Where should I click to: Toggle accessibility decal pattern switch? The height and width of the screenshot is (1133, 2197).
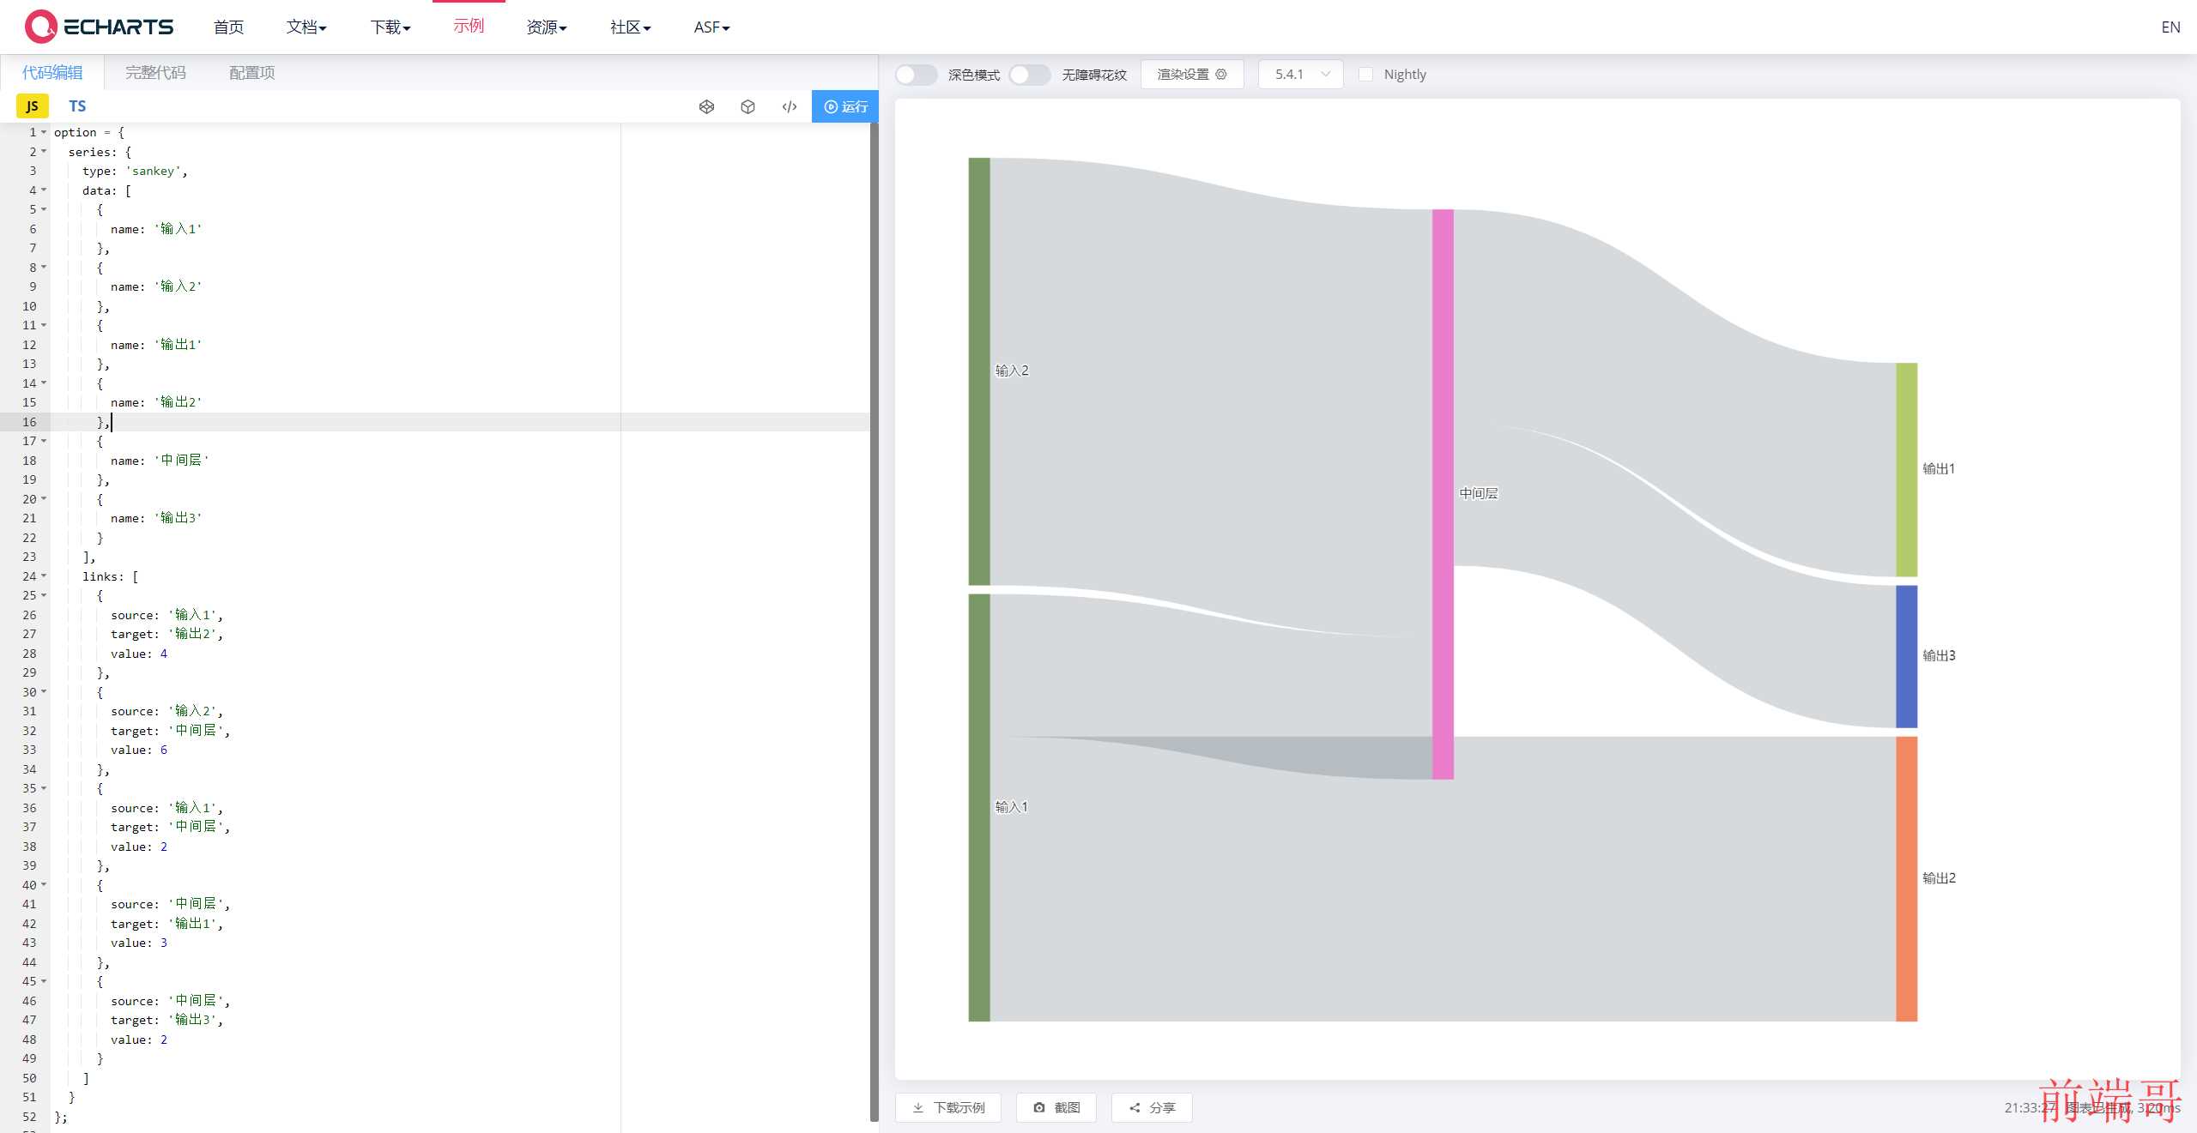coord(1029,75)
